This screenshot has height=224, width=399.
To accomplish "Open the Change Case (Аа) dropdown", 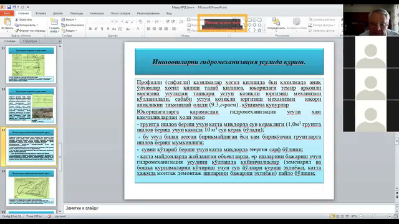I will 128,29.
